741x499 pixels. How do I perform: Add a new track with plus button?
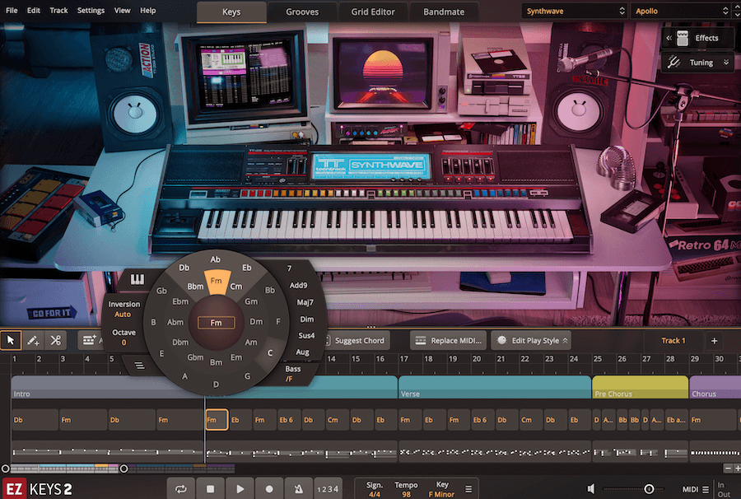point(714,341)
